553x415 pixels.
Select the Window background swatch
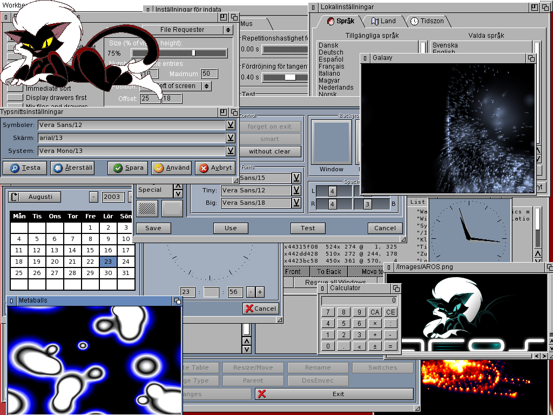coord(331,142)
